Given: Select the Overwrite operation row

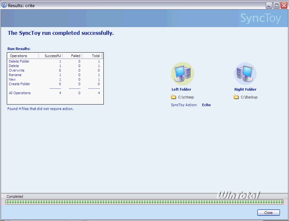Looking at the screenshot, I should (54, 70).
